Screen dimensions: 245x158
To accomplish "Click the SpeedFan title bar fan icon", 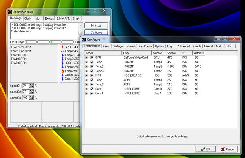I will click(10, 12).
